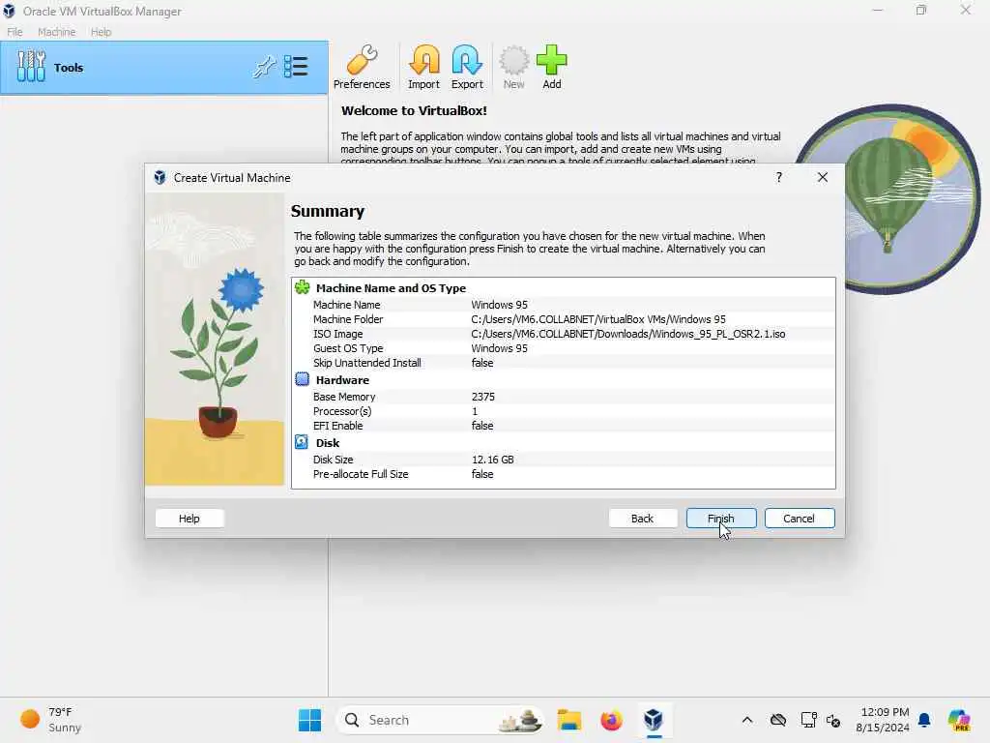Screen dimensions: 990x743
Task: Cancel the Create Virtual Machine wizard
Action: (800, 519)
